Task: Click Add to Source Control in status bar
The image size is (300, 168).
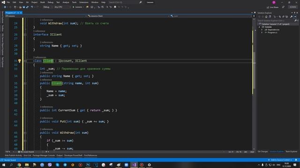Action: (280, 160)
